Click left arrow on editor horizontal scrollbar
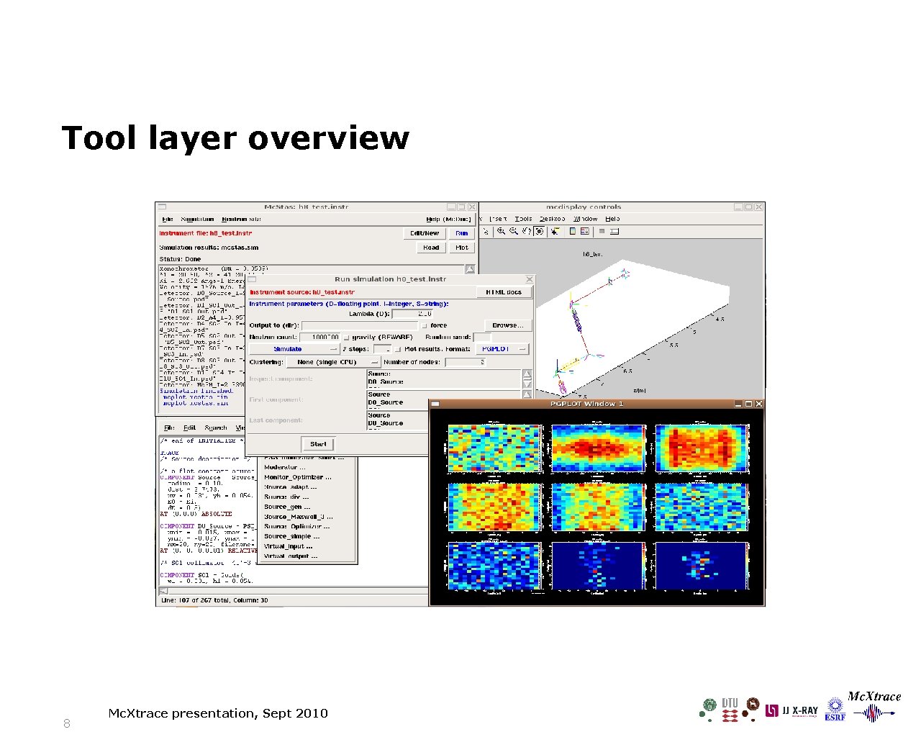Viewport: 921px width, 737px height. click(x=163, y=591)
